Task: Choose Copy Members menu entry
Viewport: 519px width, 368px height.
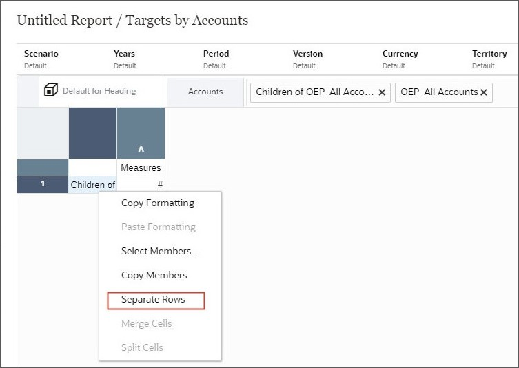Action: tap(154, 276)
